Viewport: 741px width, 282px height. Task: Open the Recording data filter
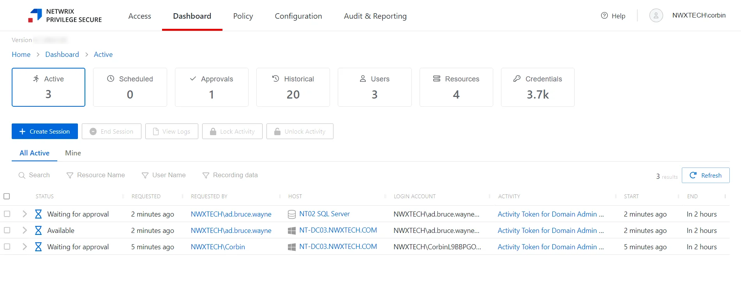tap(230, 175)
